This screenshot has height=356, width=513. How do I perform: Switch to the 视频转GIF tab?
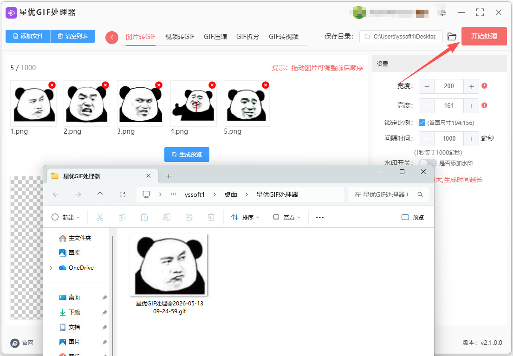coord(179,37)
